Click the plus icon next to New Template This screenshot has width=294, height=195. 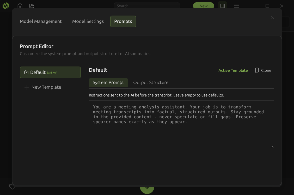click(x=27, y=87)
